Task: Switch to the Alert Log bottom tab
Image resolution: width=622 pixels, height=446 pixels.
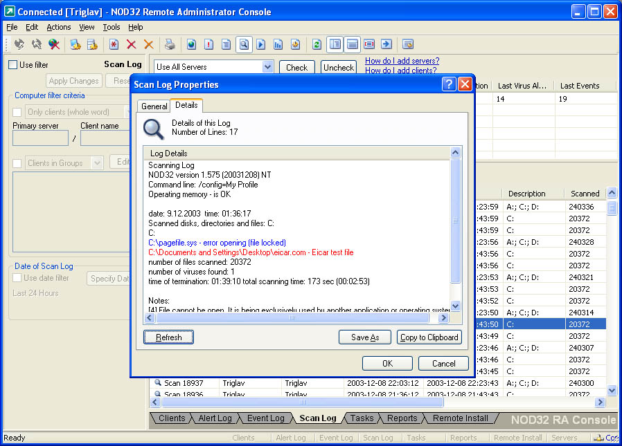Action: point(215,418)
